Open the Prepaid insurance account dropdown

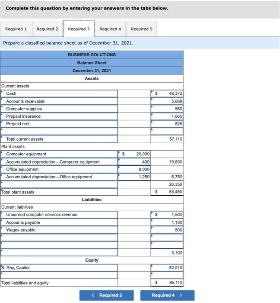(59, 116)
